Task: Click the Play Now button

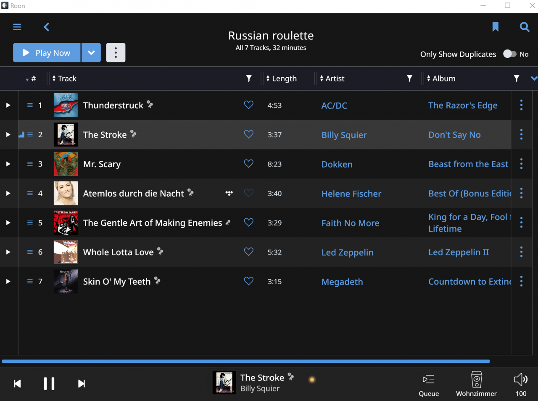Action: pos(47,52)
